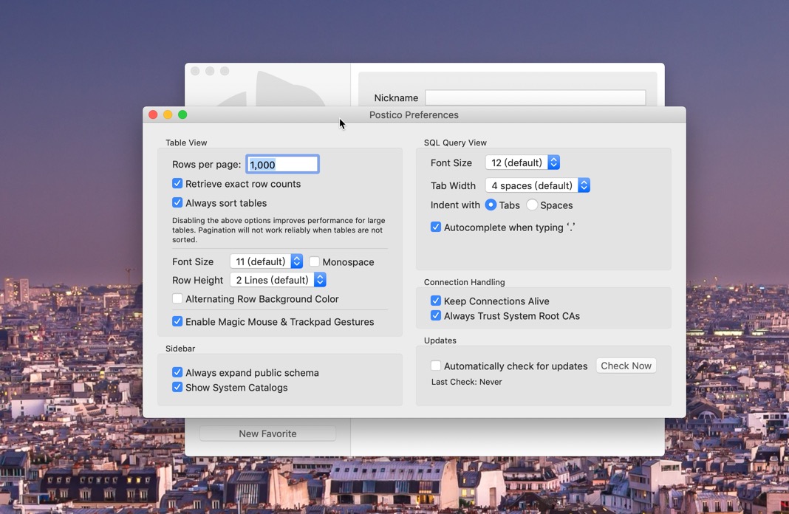Screen dimensions: 789x514
Task: Click the Check Now button
Action: click(x=626, y=366)
